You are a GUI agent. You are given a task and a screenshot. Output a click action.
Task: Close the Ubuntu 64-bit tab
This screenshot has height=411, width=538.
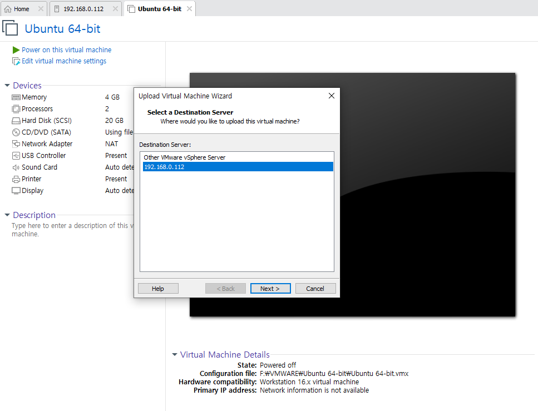pos(189,8)
